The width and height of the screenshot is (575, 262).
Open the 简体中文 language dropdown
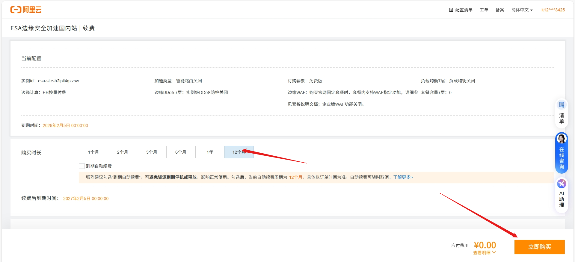click(x=522, y=10)
